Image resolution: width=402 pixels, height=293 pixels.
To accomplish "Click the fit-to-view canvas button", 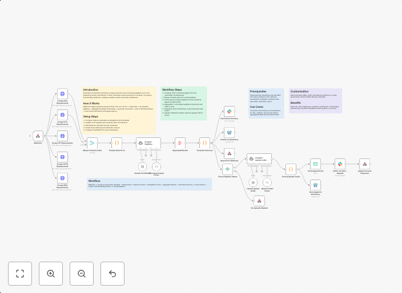I will point(20,274).
